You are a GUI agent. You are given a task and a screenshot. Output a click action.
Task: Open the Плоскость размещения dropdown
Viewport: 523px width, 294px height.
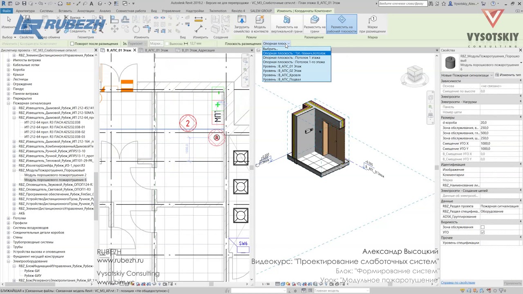(276, 44)
